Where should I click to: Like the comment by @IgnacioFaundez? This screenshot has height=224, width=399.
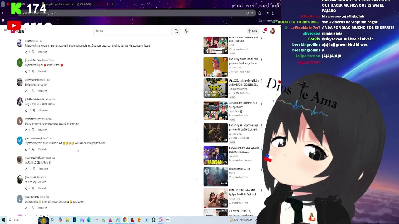pyautogui.click(x=26, y=71)
